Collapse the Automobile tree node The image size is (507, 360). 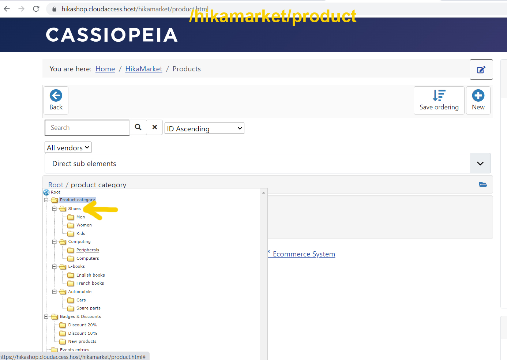point(55,292)
